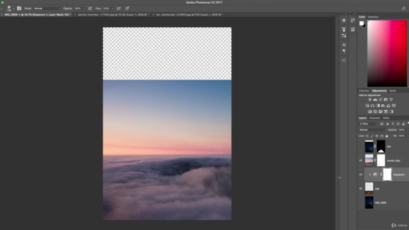The width and height of the screenshot is (409, 230).
Task: Filter layers by type layers
Action: coord(393,124)
